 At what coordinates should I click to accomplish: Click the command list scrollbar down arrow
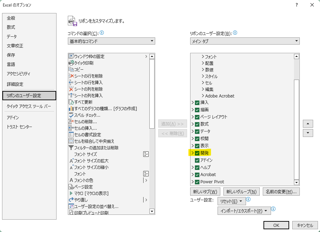tap(152, 211)
